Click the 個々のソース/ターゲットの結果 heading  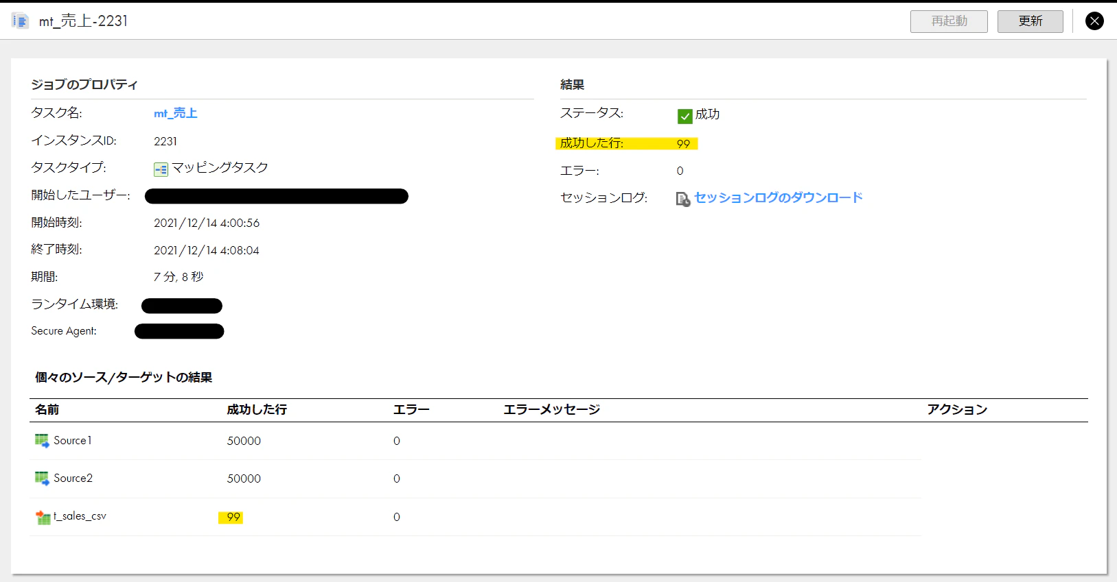(124, 377)
